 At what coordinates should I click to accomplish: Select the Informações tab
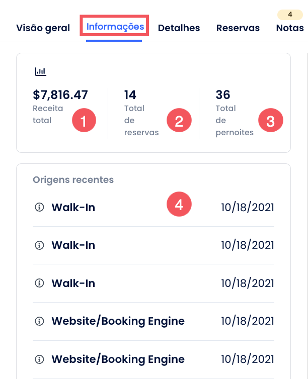click(115, 26)
